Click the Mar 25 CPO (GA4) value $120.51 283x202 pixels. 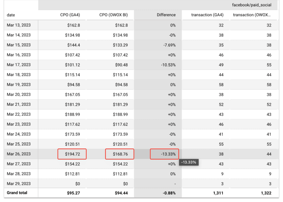[x=72, y=144]
